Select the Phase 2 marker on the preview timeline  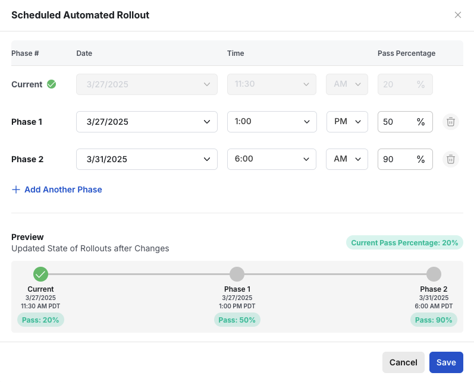434,274
